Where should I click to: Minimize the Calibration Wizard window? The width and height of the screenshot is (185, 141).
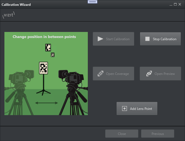(171, 4)
